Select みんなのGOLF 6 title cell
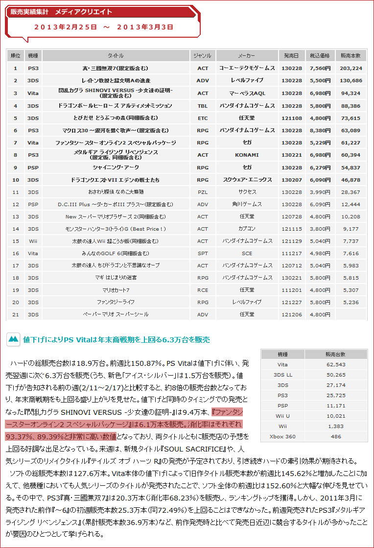374x548 pixels. (116, 253)
